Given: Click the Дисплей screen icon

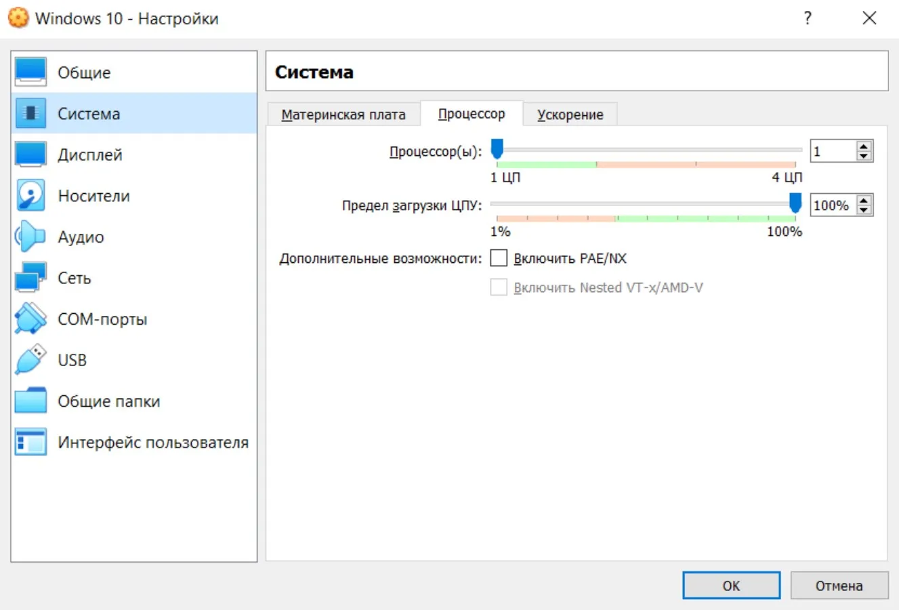Looking at the screenshot, I should [x=30, y=155].
